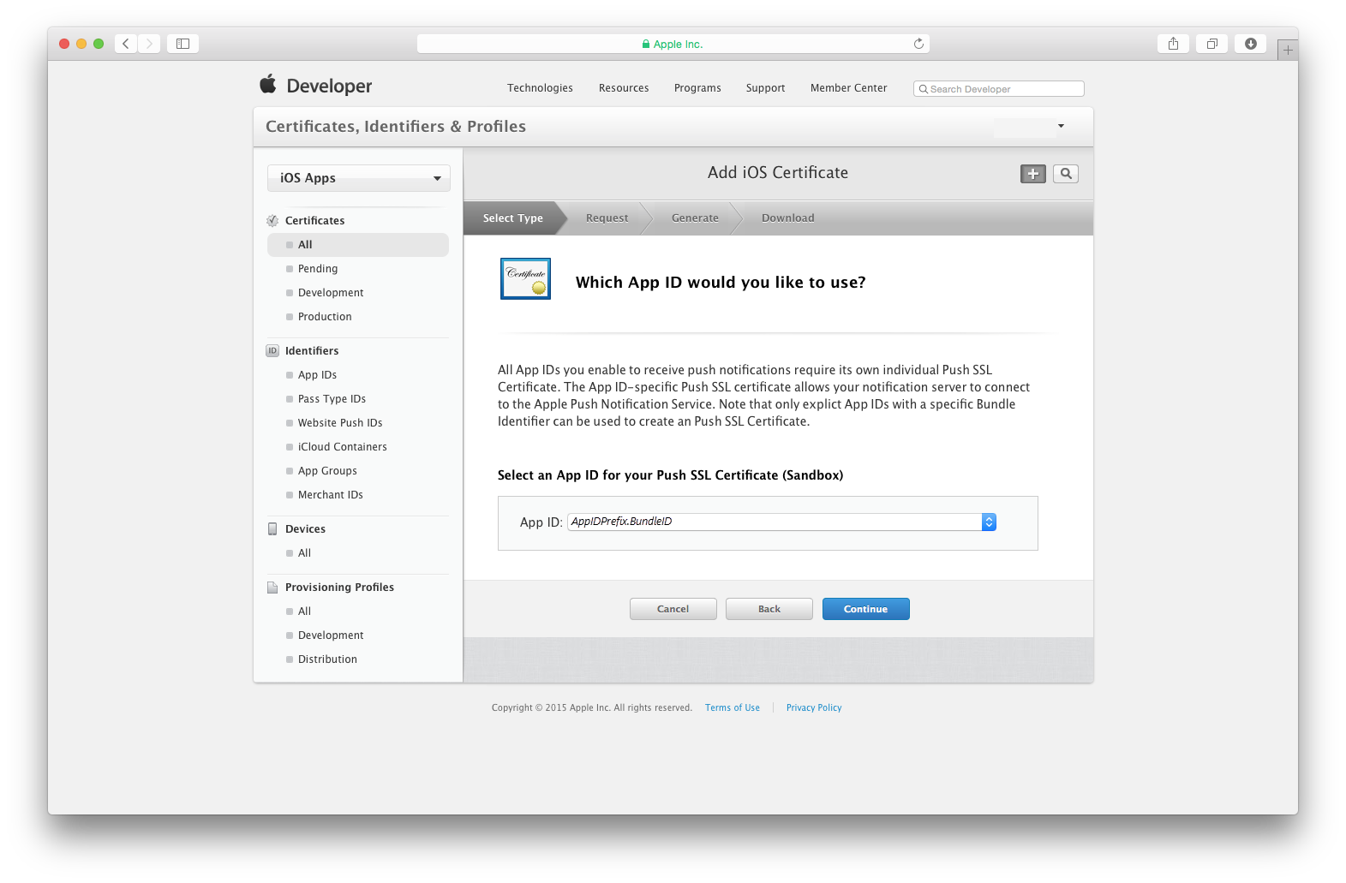Screen dimensions: 1346x883
Task: Click the Devices section heading
Action: pyautogui.click(x=305, y=529)
